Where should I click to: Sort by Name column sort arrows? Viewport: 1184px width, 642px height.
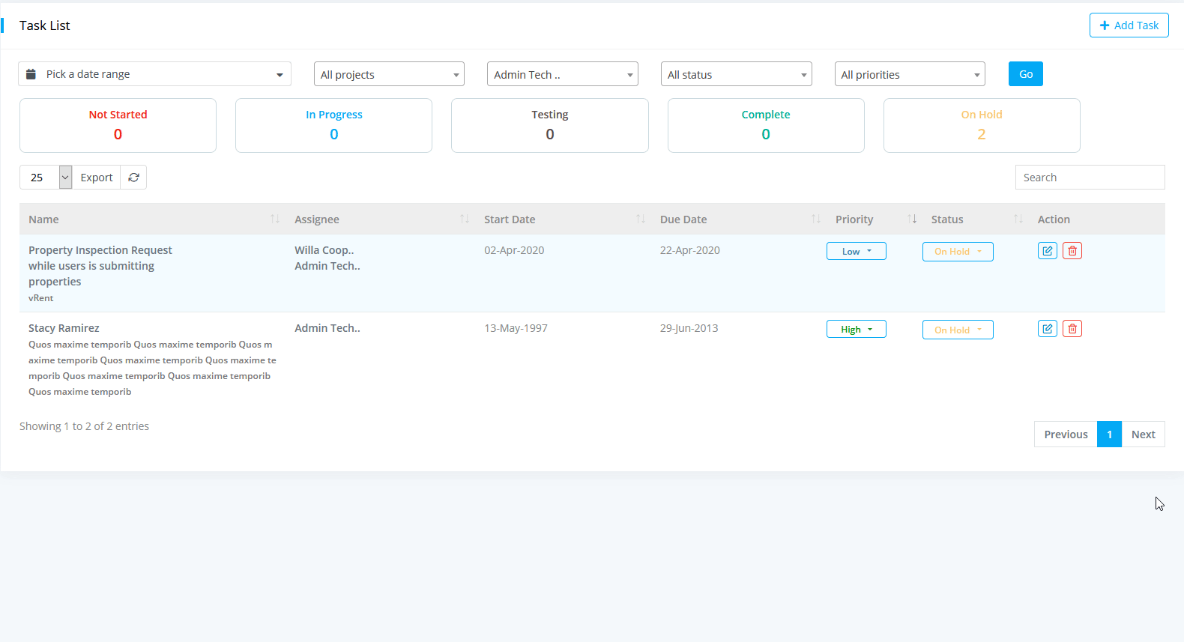point(275,219)
